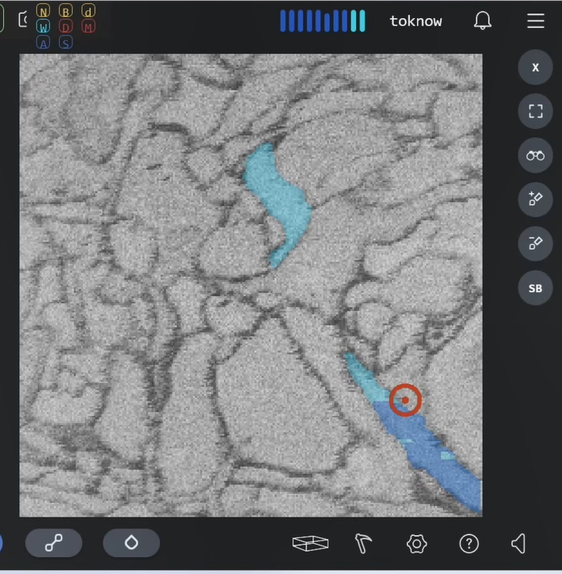Open help with the question mark icon
Viewport: 562px width, 574px height.
(469, 543)
